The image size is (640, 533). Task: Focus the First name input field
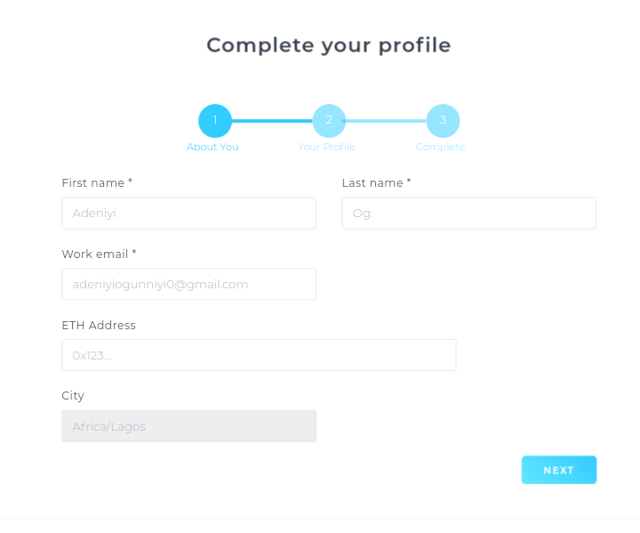pyautogui.click(x=188, y=214)
